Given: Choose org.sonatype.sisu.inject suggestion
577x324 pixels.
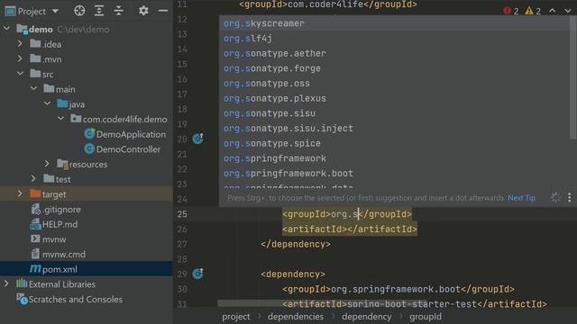Looking at the screenshot, I should (x=394, y=128).
